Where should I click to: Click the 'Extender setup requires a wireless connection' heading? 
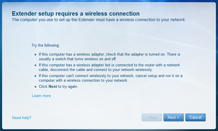click(x=76, y=14)
